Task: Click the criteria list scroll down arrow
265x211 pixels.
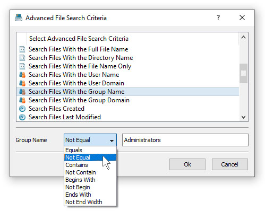Action: point(243,117)
